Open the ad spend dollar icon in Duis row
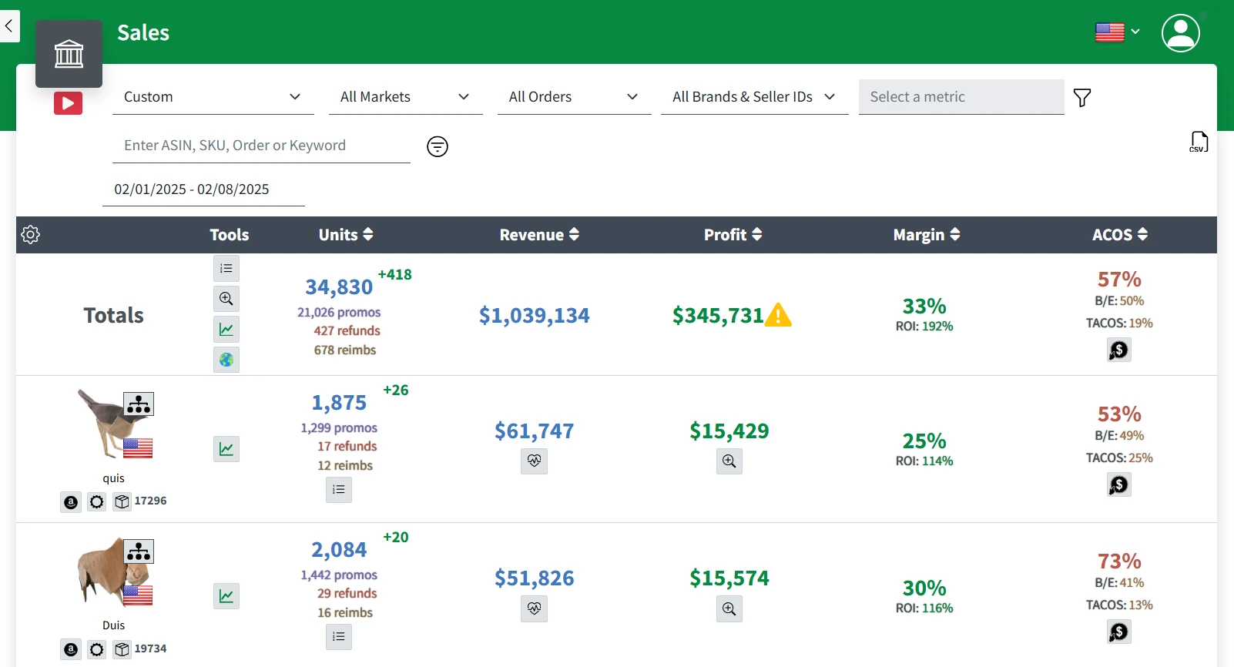 (x=1118, y=632)
